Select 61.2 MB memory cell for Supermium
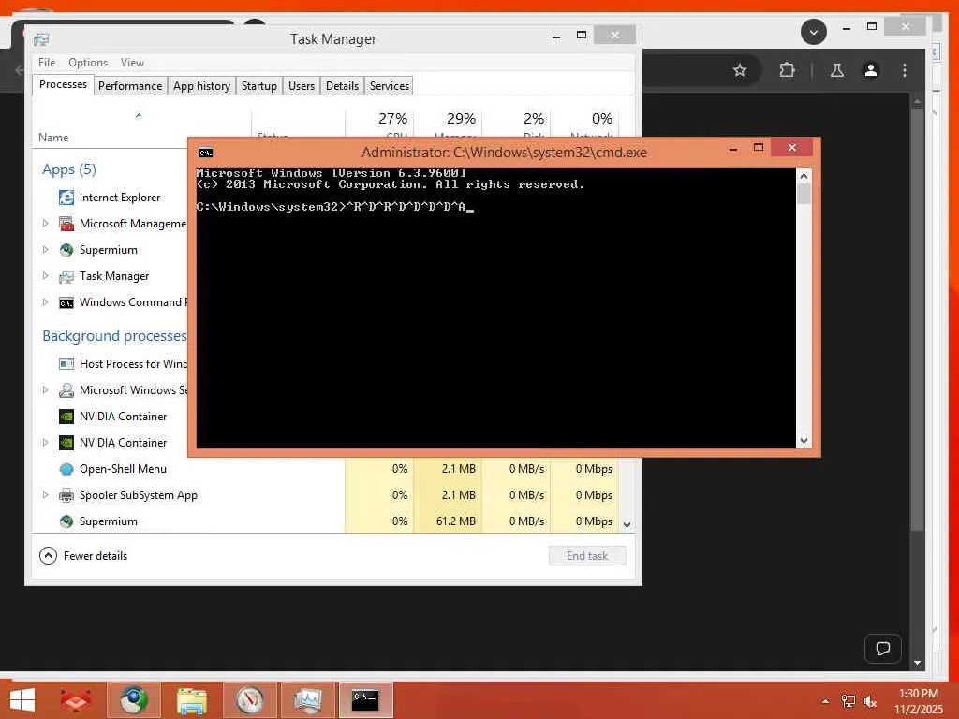 pyautogui.click(x=449, y=521)
